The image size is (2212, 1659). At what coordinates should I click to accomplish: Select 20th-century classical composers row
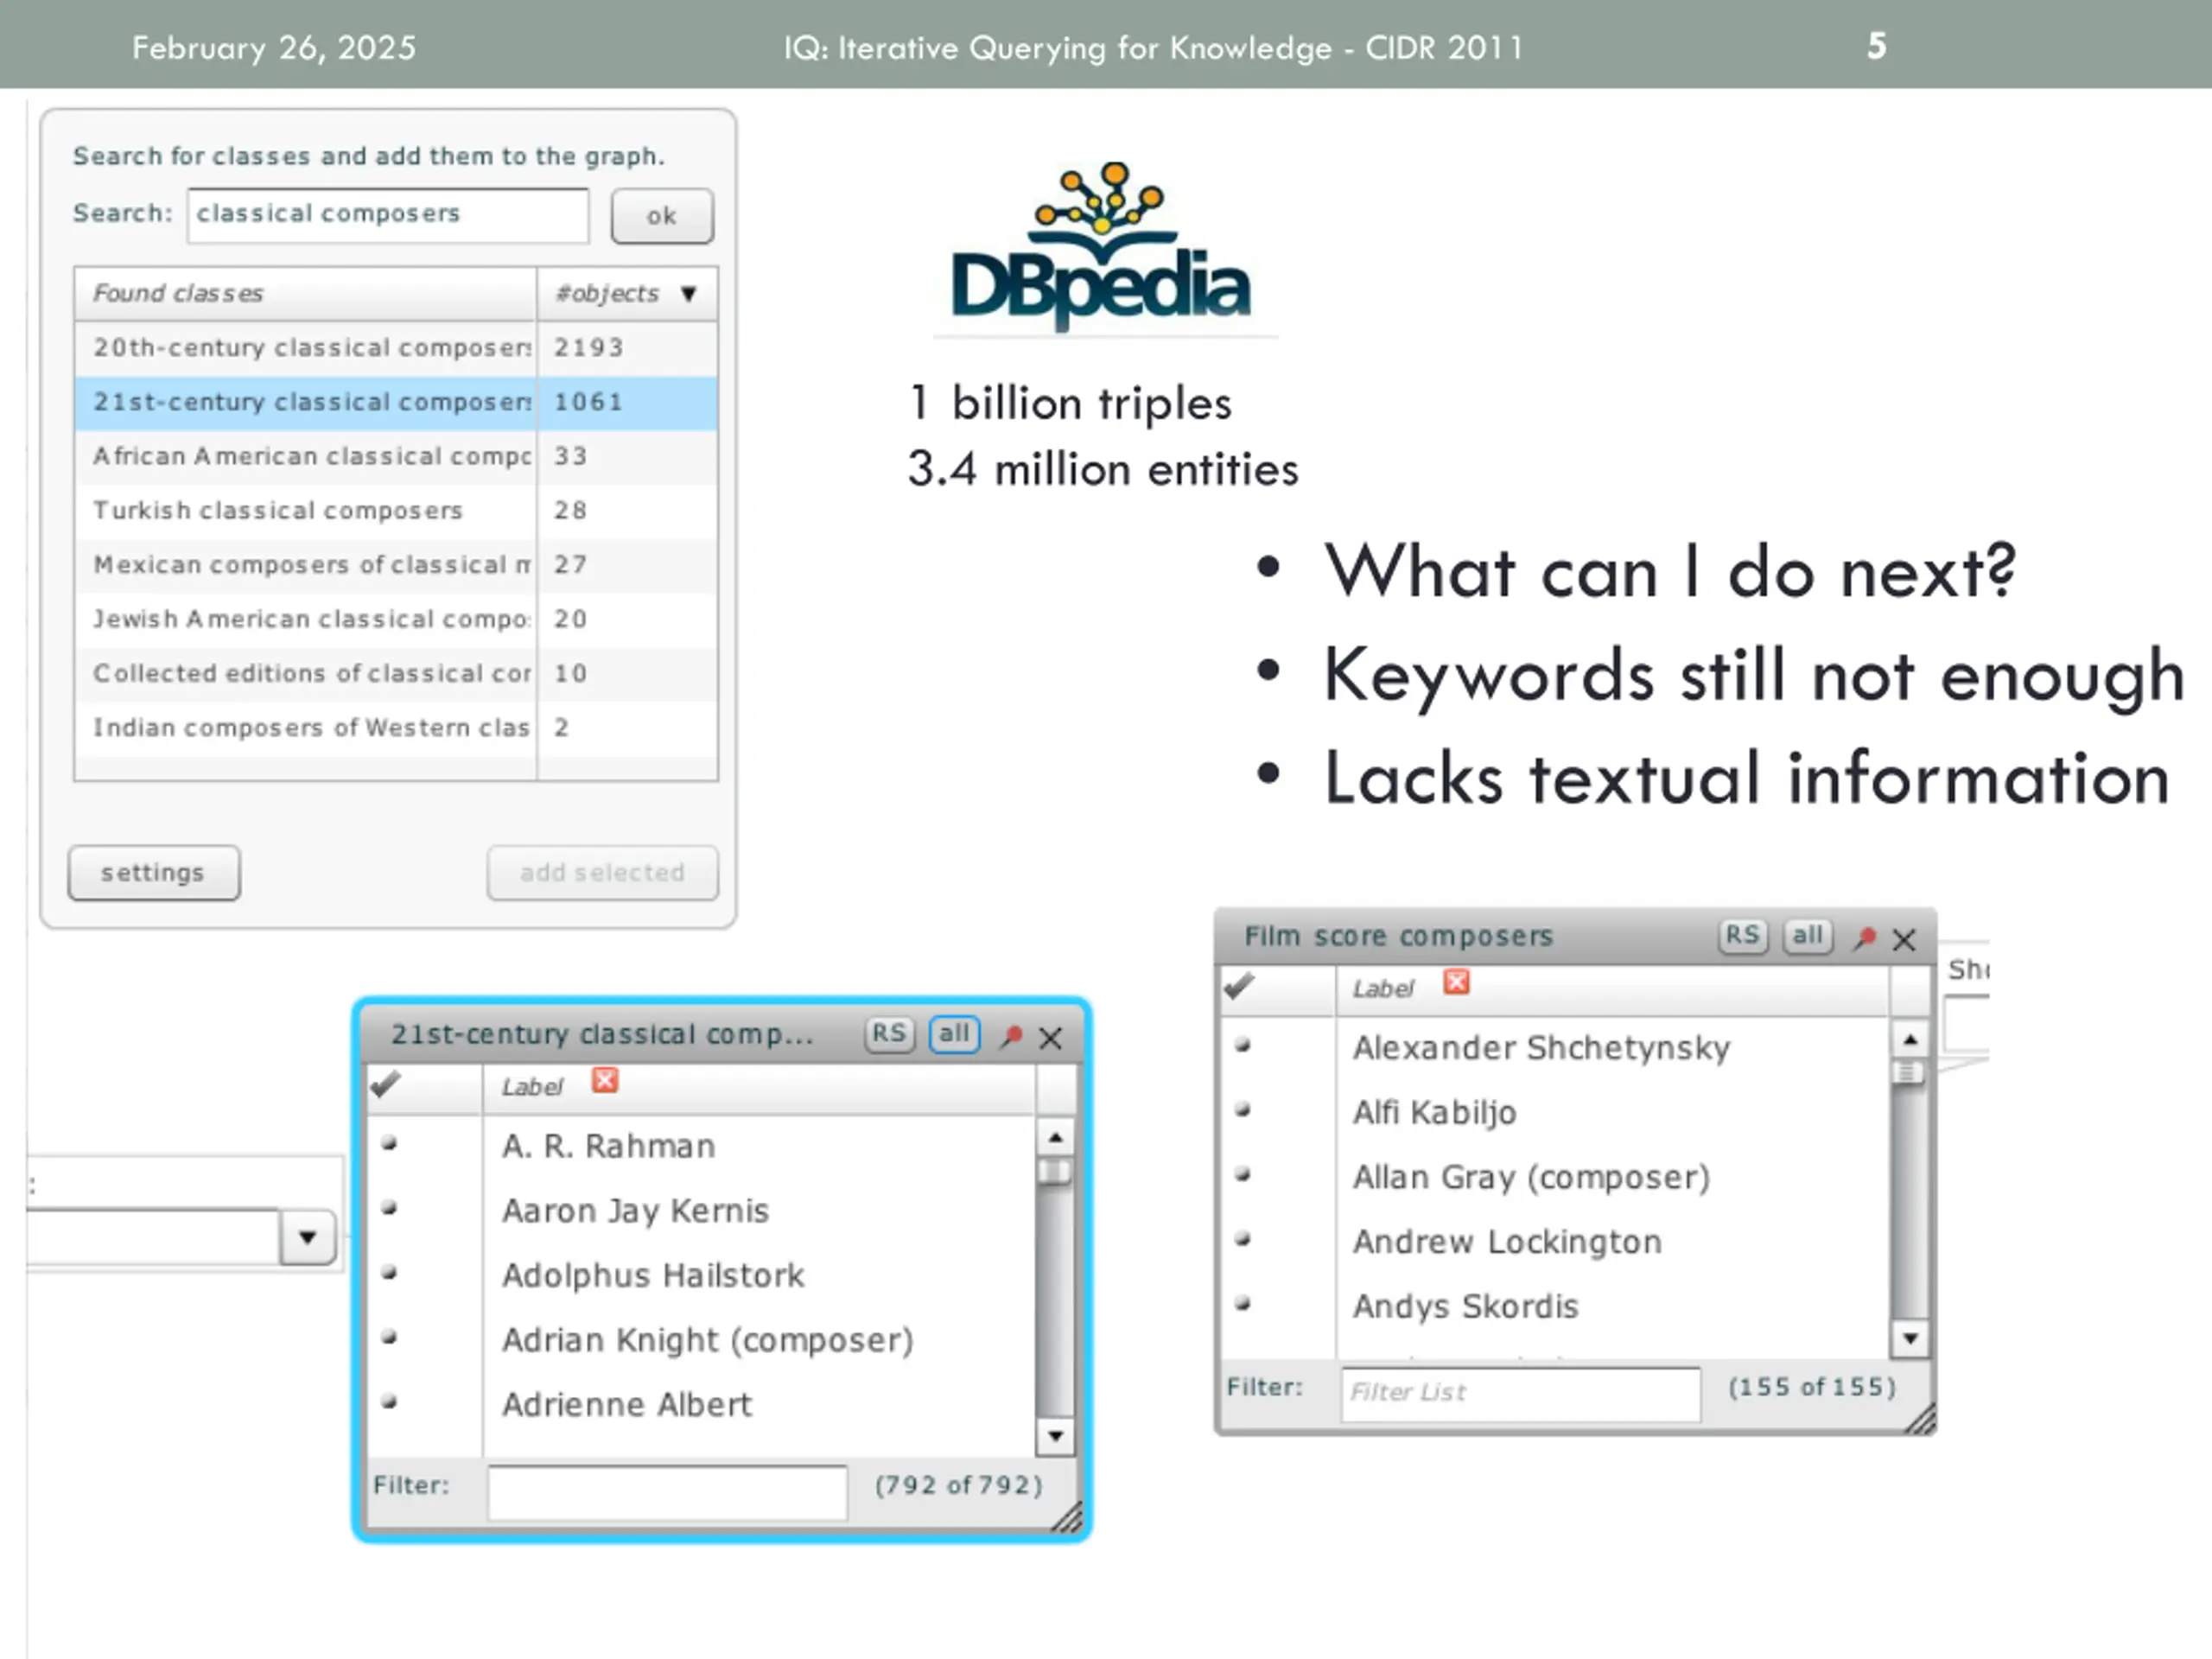tap(396, 347)
